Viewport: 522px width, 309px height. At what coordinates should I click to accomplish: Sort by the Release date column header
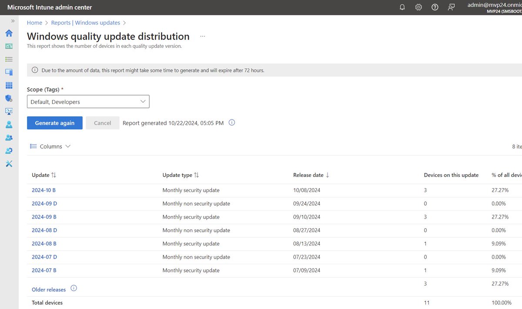[311, 175]
